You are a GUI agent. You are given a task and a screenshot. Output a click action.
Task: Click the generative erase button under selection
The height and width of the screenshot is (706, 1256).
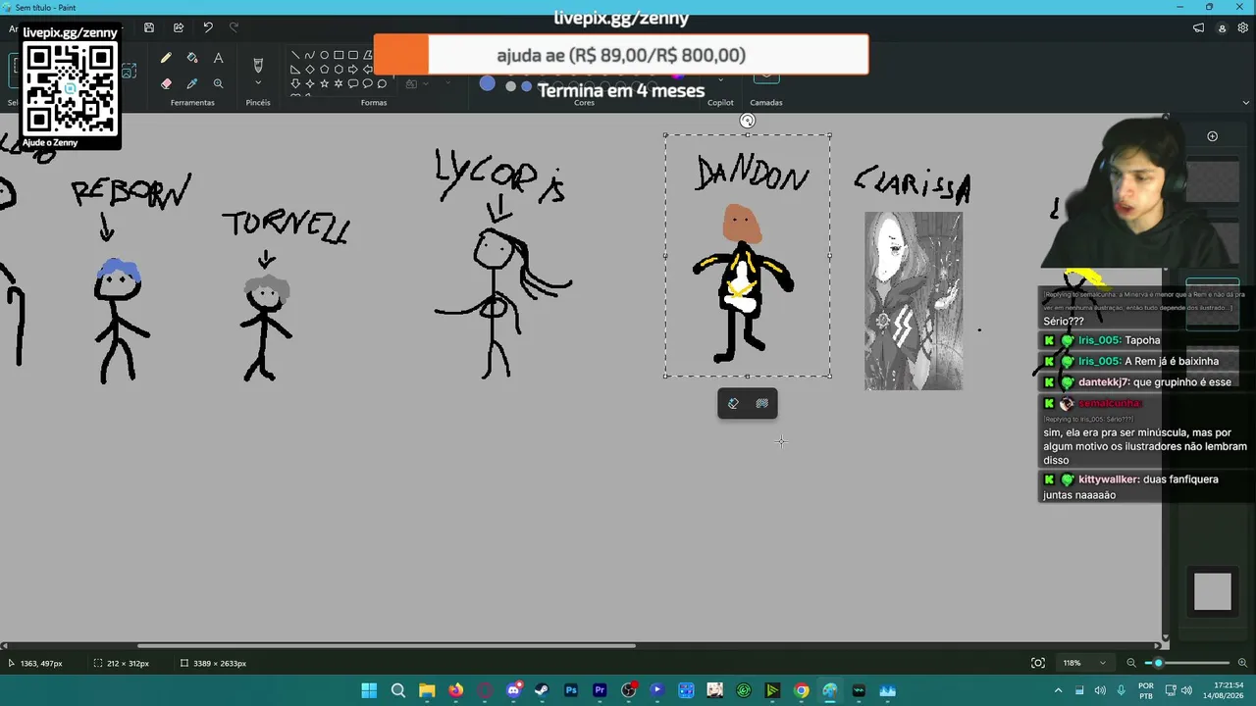(733, 403)
